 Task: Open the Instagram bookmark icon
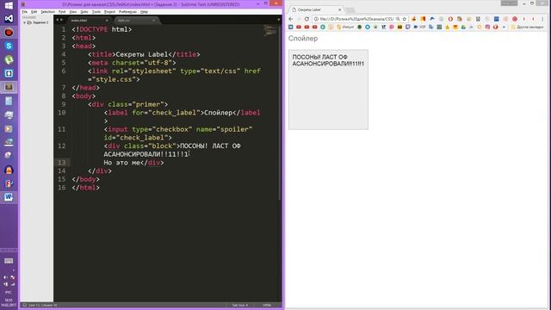pos(487,27)
